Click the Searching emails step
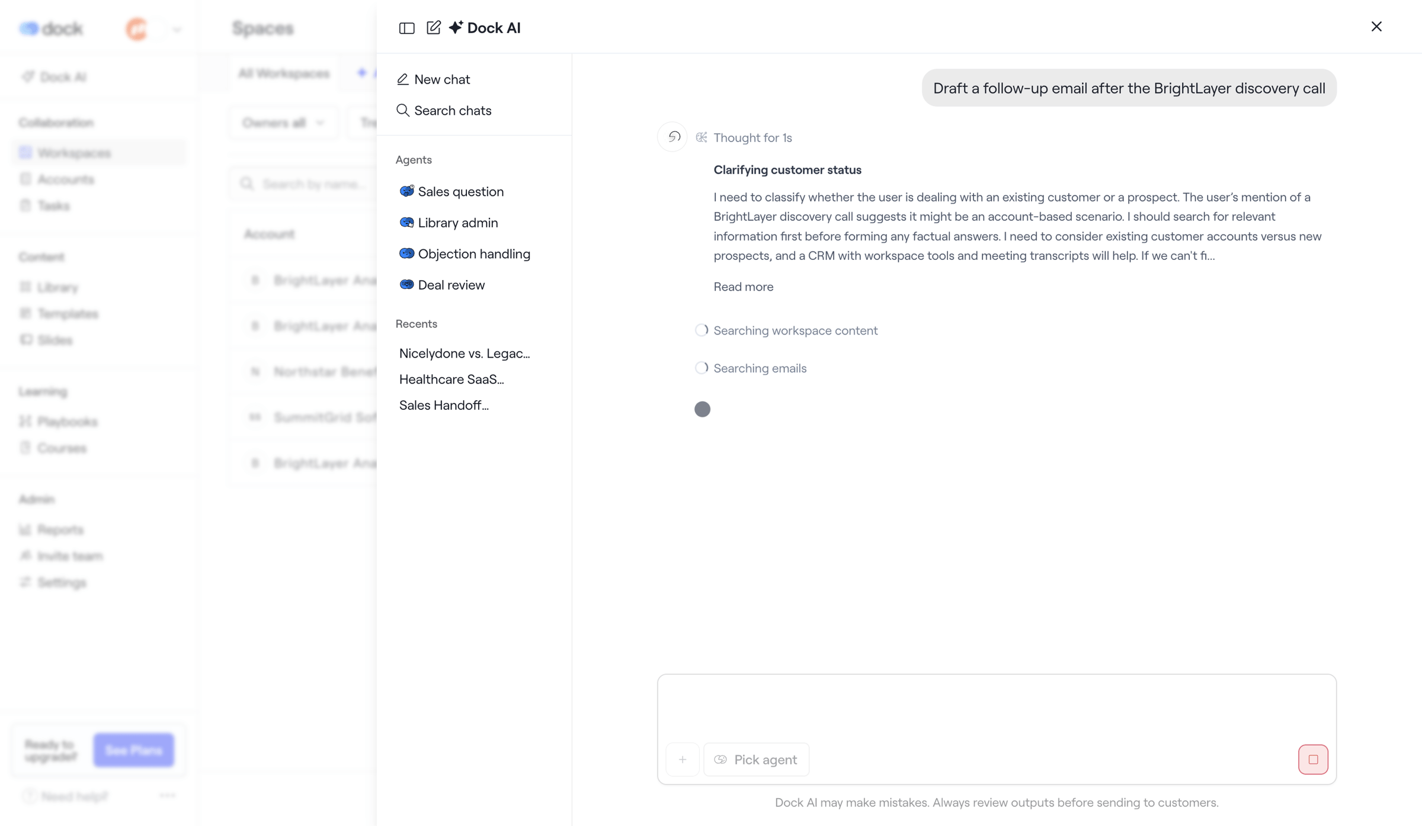Screen dimensions: 1422x826 coord(751,368)
